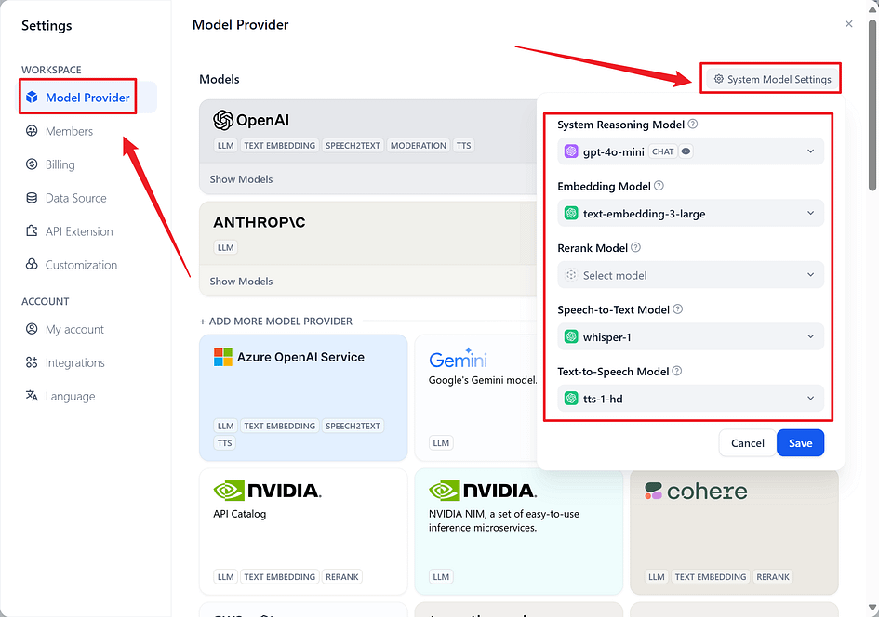Select the Cohere provider card

(735, 532)
